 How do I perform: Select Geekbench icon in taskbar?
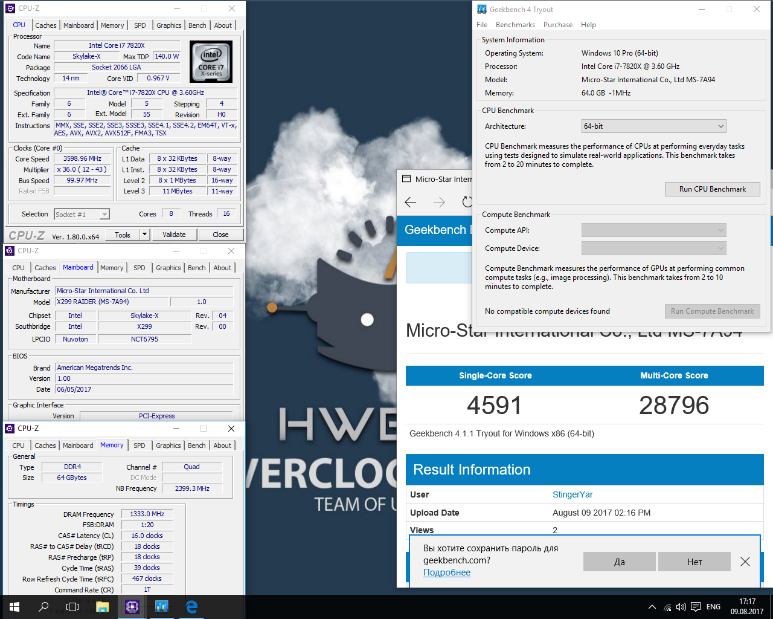click(161, 607)
